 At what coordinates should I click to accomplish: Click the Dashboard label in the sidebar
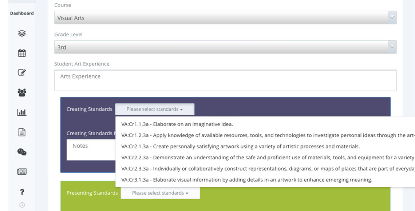(x=21, y=13)
